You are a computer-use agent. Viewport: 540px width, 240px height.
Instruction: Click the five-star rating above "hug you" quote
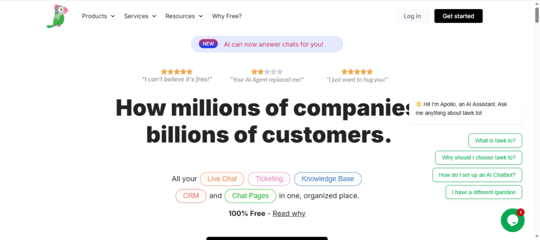[x=357, y=72]
